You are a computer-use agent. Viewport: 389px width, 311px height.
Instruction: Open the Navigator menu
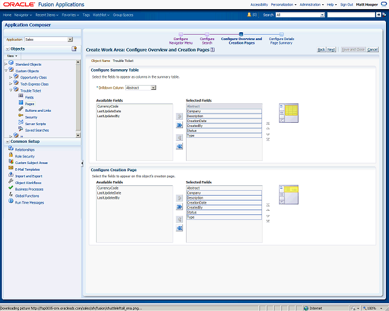pyautogui.click(x=23, y=15)
